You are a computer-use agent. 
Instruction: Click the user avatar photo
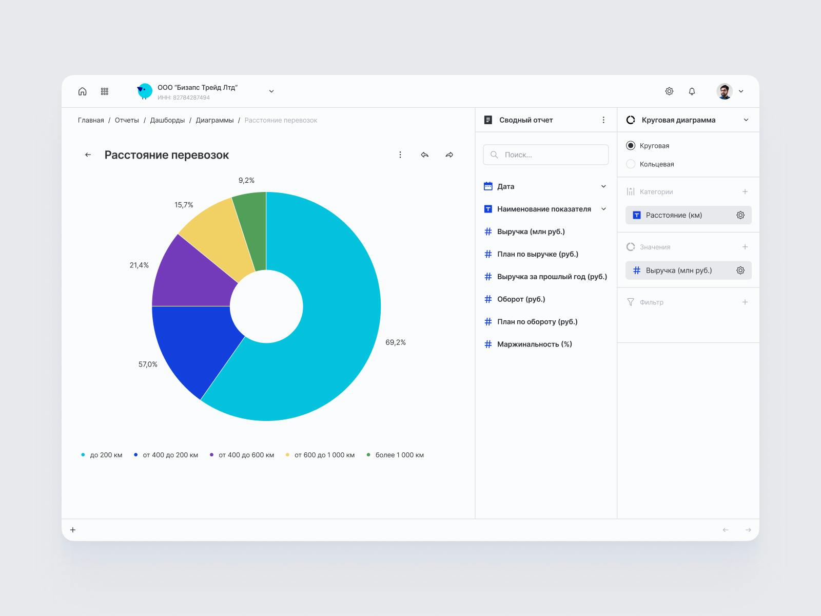click(725, 91)
